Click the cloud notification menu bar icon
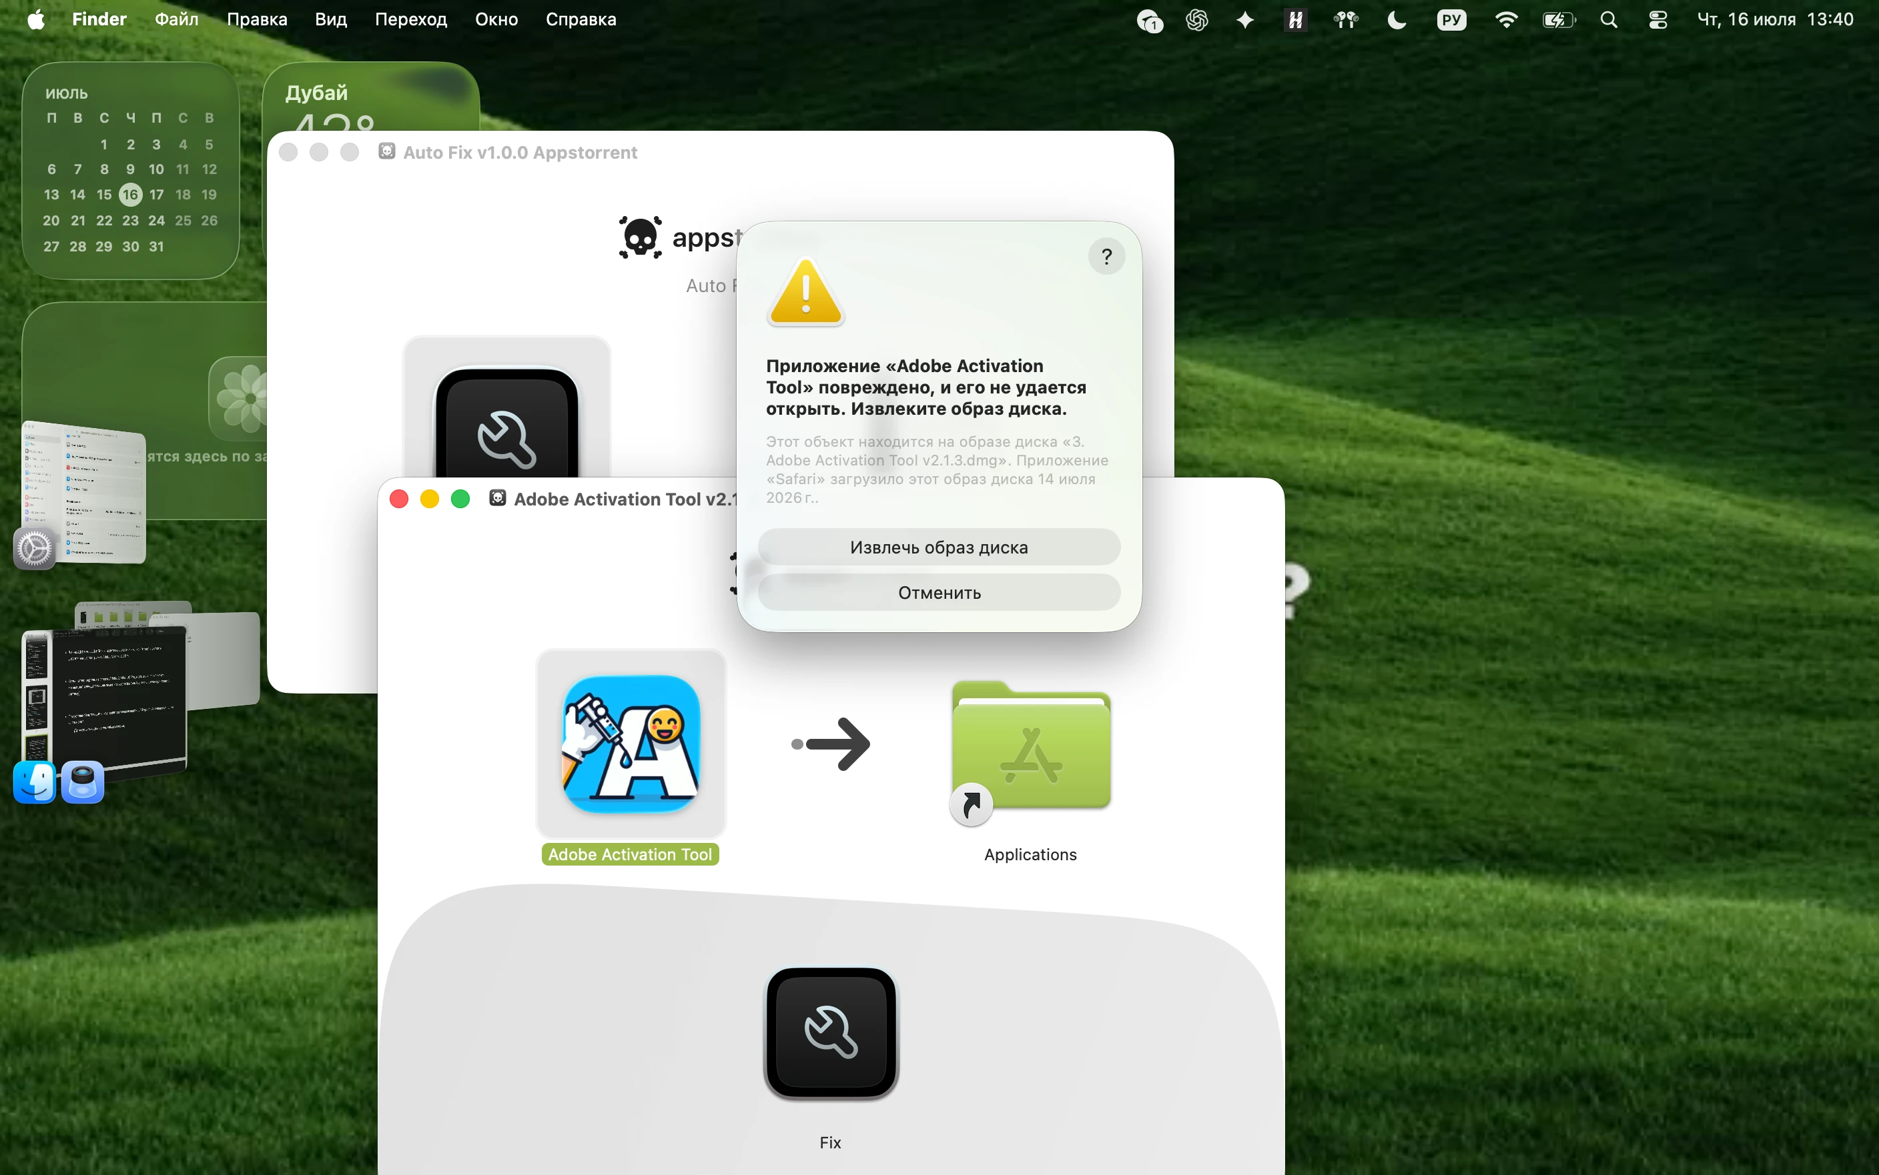Viewport: 1879px width, 1175px height. (x=1150, y=20)
